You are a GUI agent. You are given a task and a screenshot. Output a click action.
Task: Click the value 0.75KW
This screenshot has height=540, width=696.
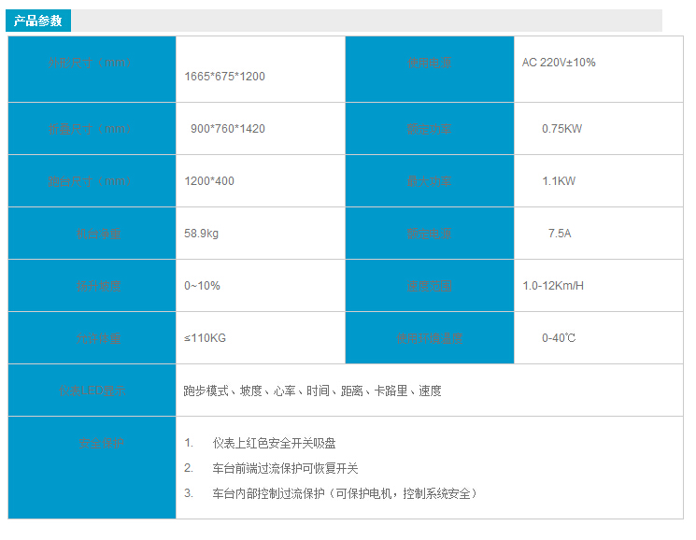tap(562, 129)
